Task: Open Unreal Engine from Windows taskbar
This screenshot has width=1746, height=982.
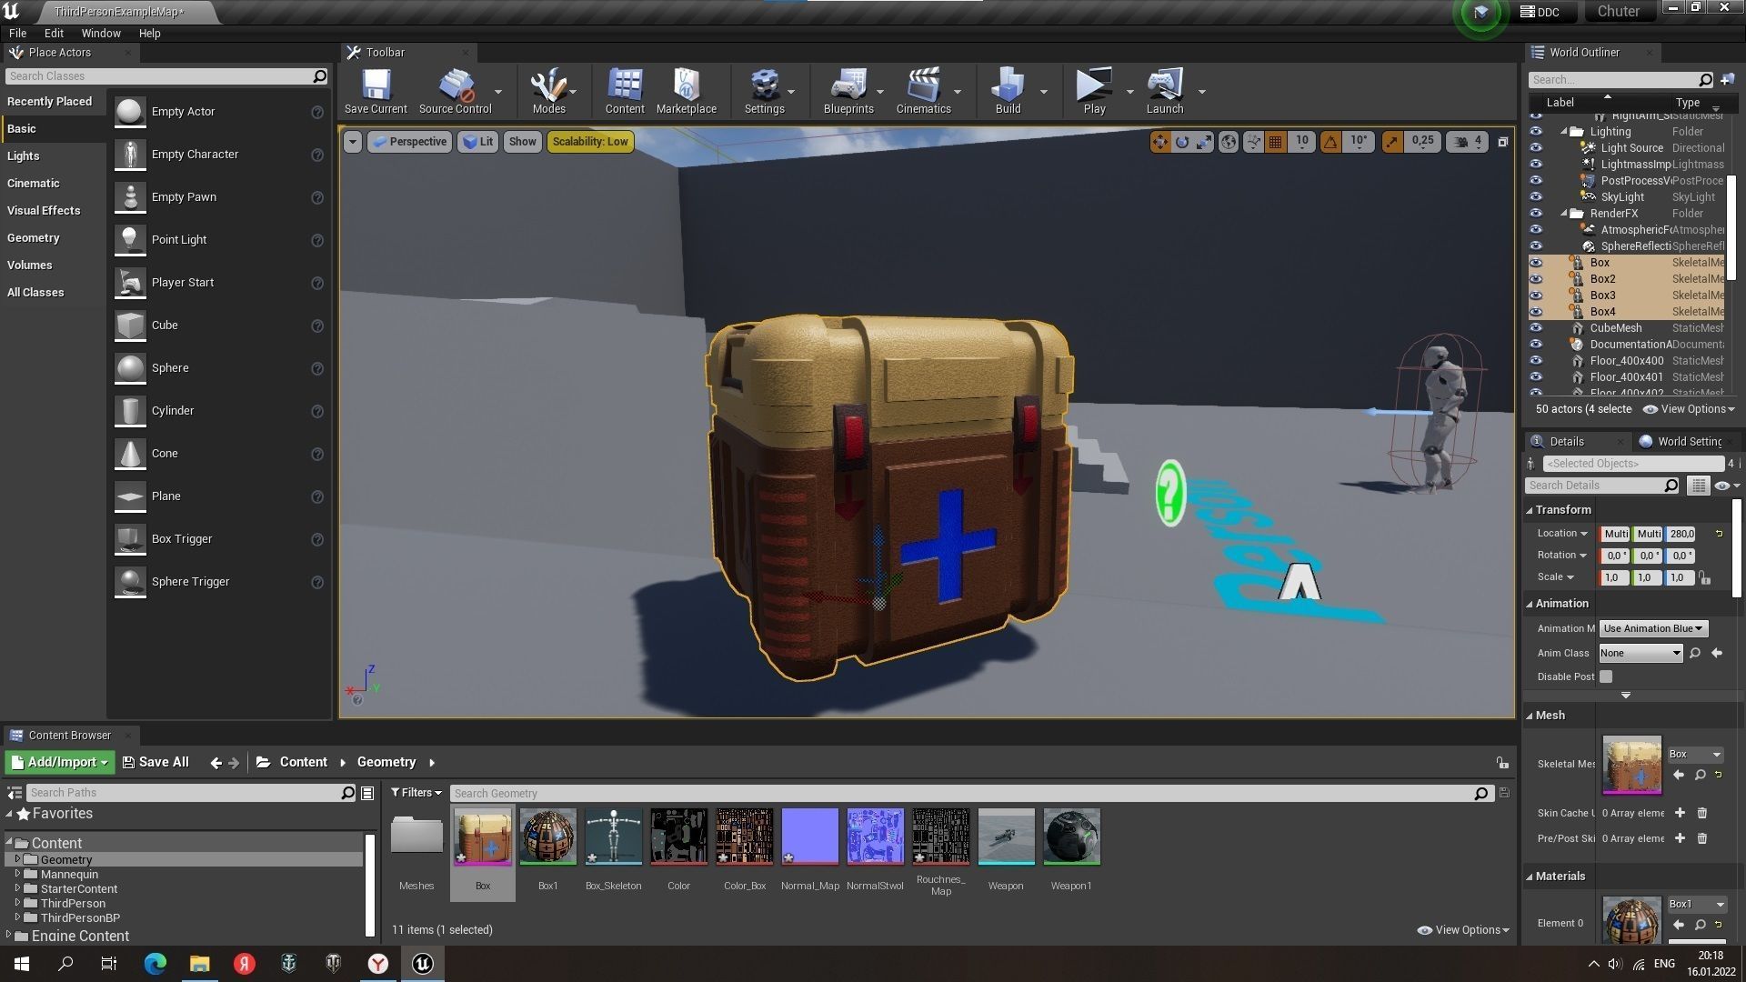Action: (x=422, y=964)
